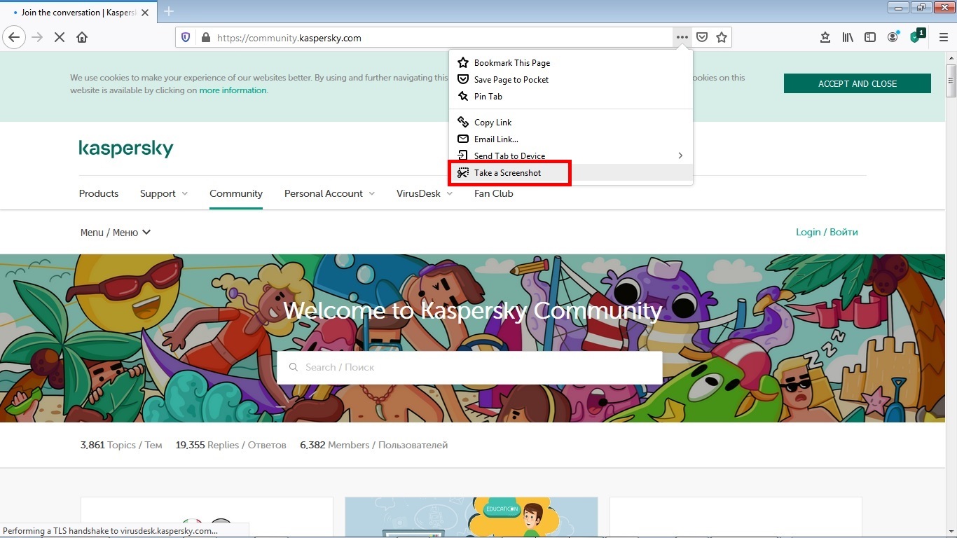The height and width of the screenshot is (538, 957).
Task: Stop loading the page
Action: tap(60, 38)
